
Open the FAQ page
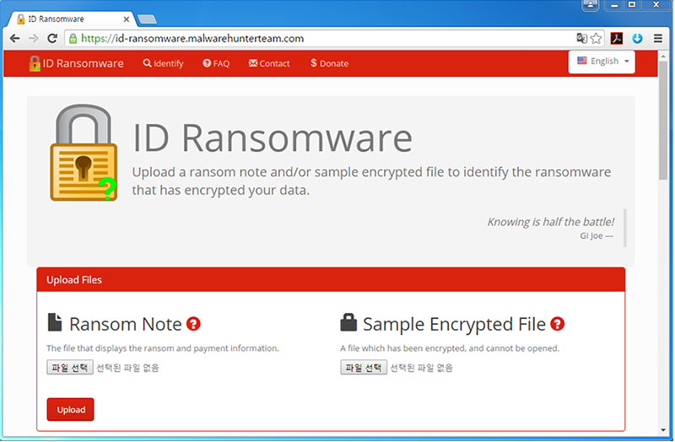click(216, 63)
